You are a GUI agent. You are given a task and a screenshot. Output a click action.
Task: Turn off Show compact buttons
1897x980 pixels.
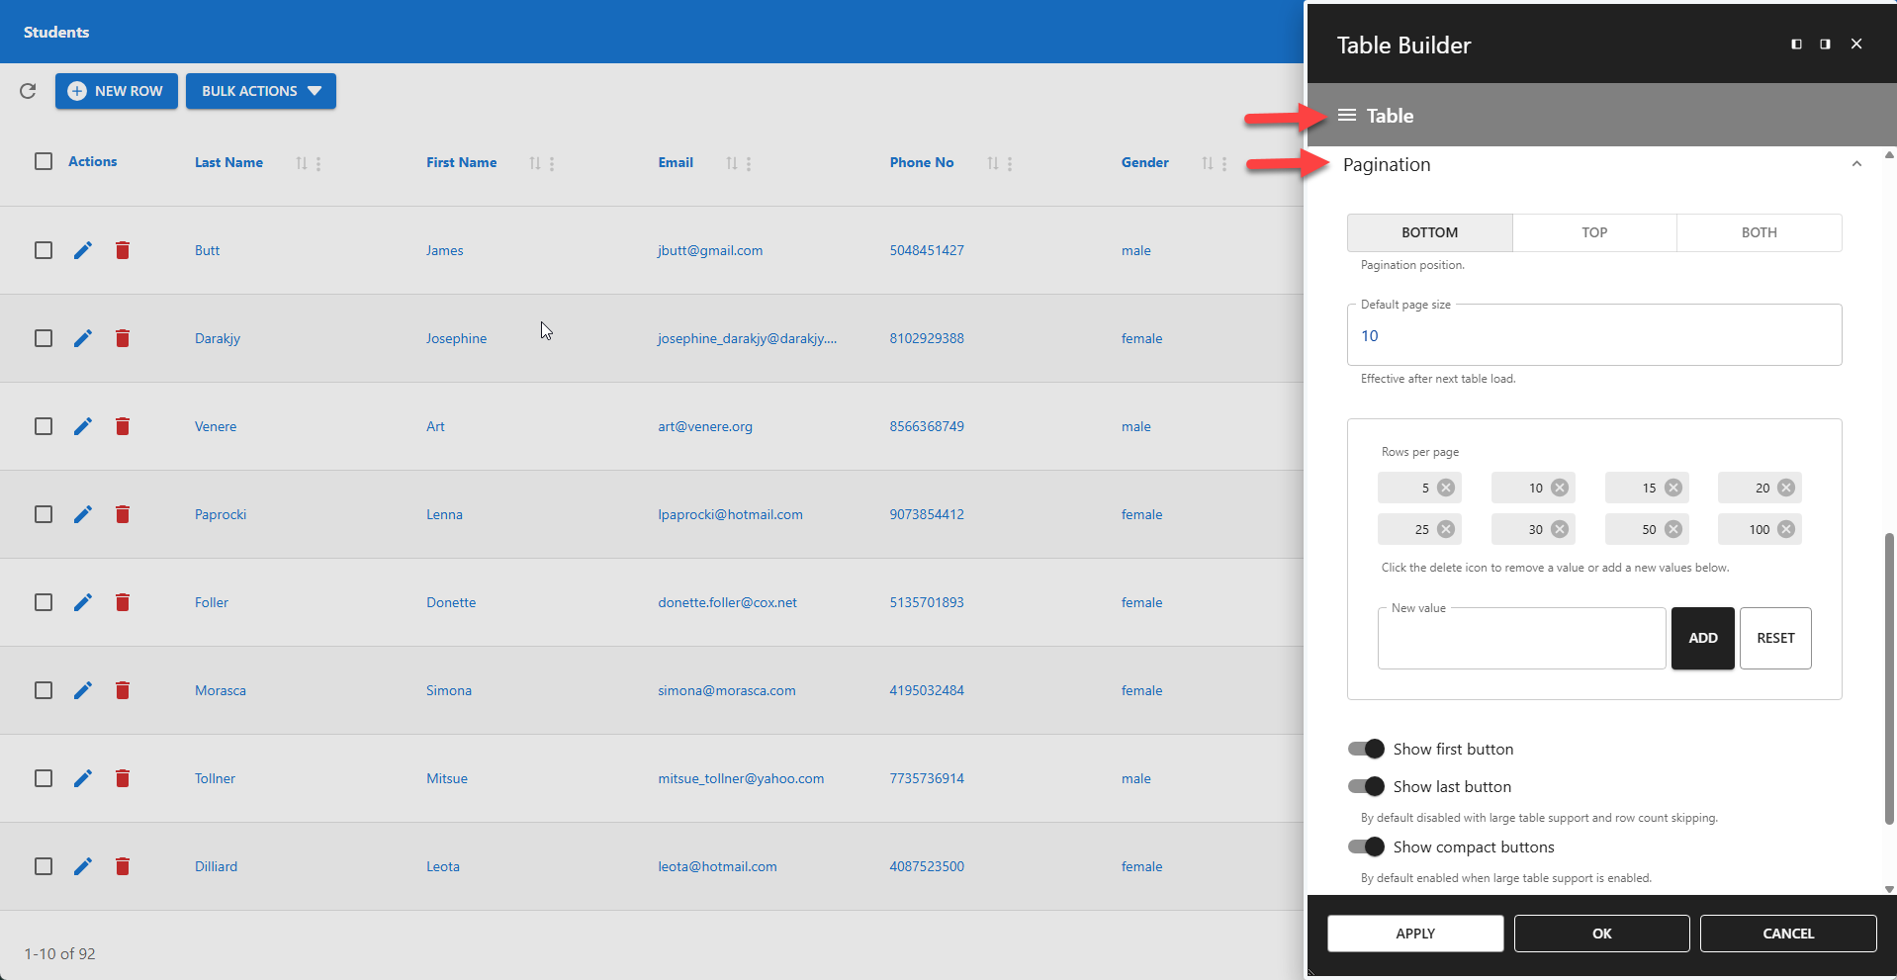click(1365, 846)
